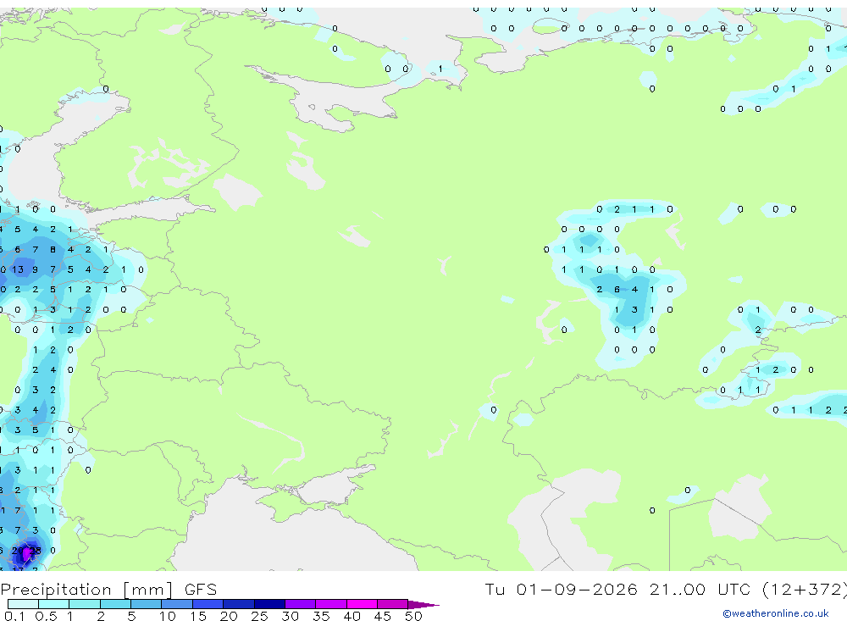The height and width of the screenshot is (621, 847).
Task: Select the 30–35 mm purple legend swatch
Action: click(300, 604)
